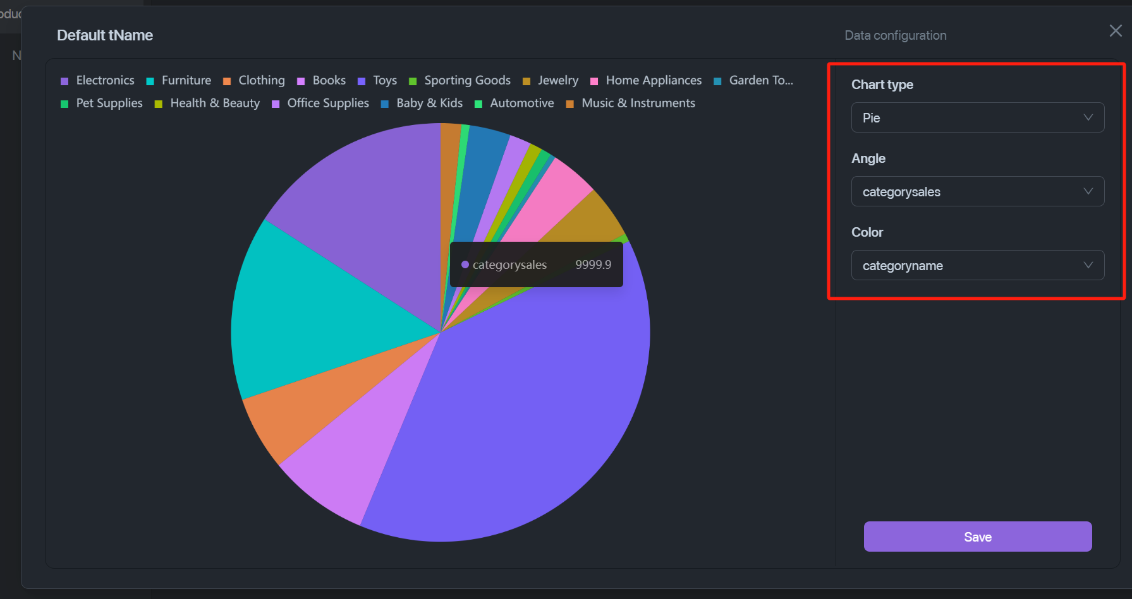Open the Chart type dropdown
The height and width of the screenshot is (599, 1132).
click(x=977, y=118)
